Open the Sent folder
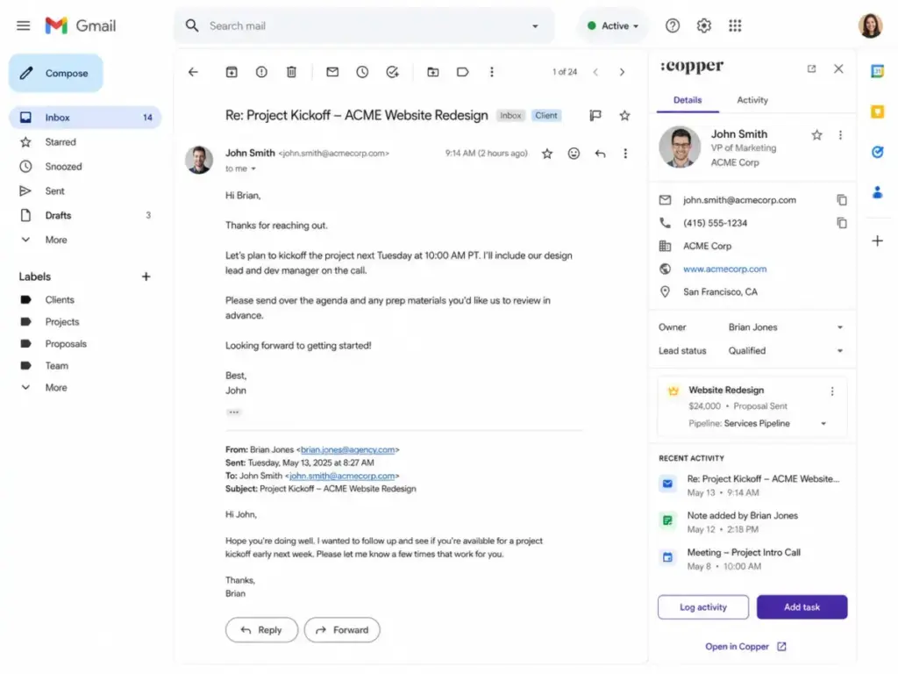898x674 pixels. pyautogui.click(x=85, y=191)
